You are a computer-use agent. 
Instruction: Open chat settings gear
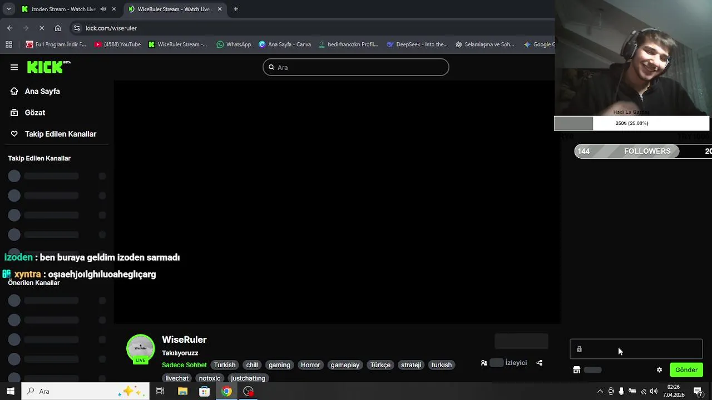click(x=660, y=370)
